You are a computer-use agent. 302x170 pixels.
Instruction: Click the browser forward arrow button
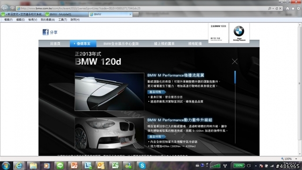pyautogui.click(x=12, y=8)
